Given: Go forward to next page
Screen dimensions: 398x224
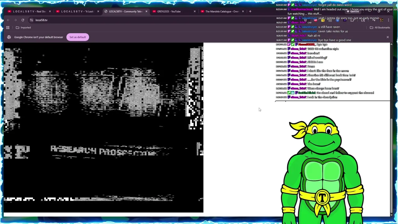Looking at the screenshot, I should [16, 20].
